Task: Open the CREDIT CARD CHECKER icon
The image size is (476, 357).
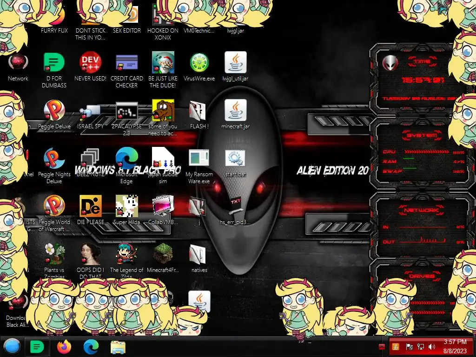Action: point(126,62)
